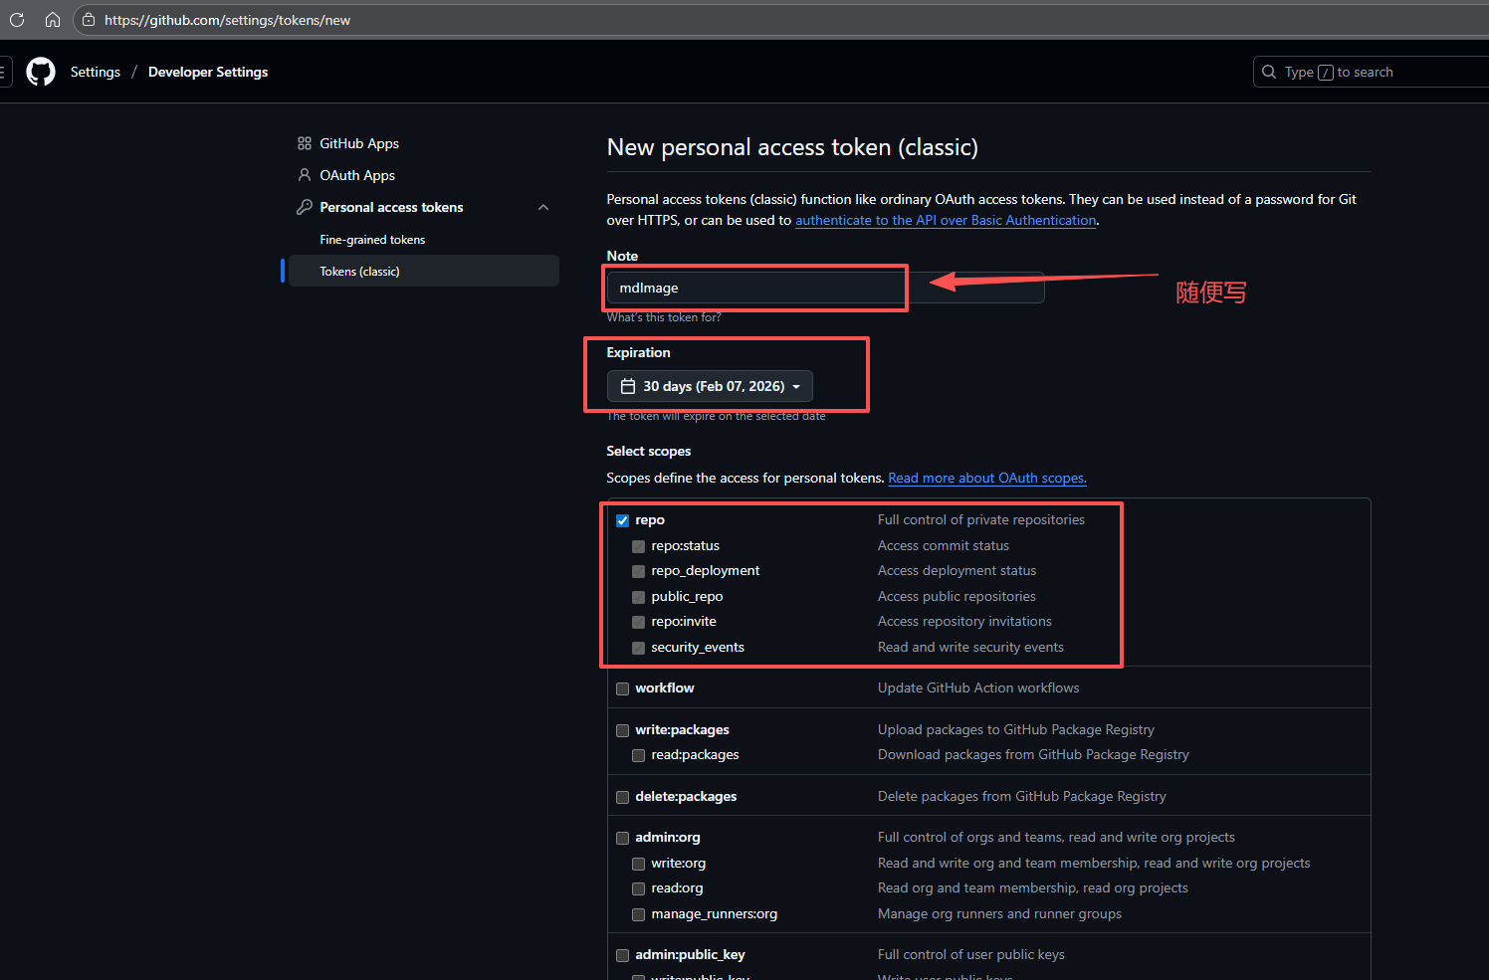Enable the write:packages scope checkbox
Screen dimensions: 1489x980
(622, 730)
